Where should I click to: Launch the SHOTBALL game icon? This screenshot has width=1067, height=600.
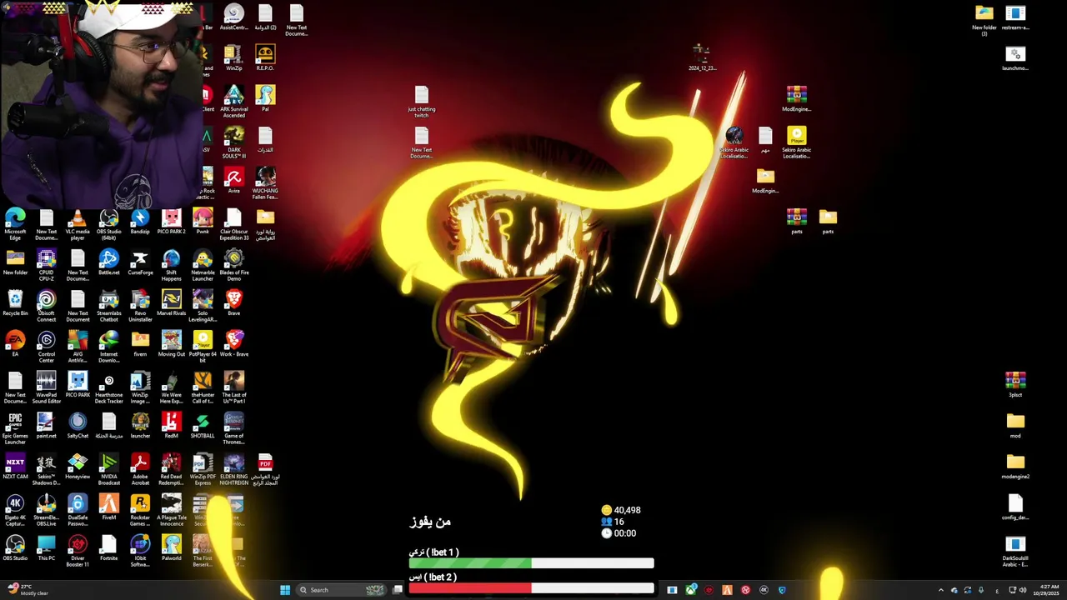[x=203, y=427]
